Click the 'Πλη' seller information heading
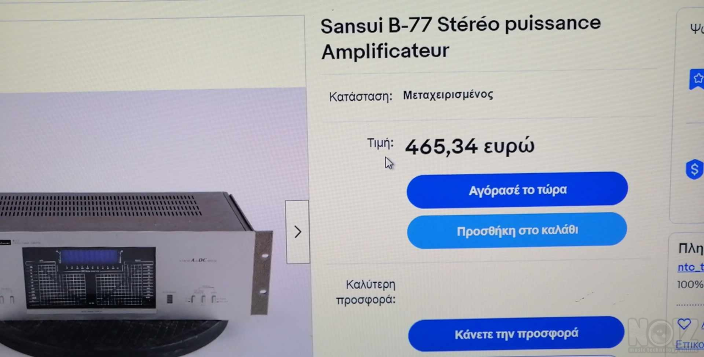Screen dimensions: 704x357 691,249
